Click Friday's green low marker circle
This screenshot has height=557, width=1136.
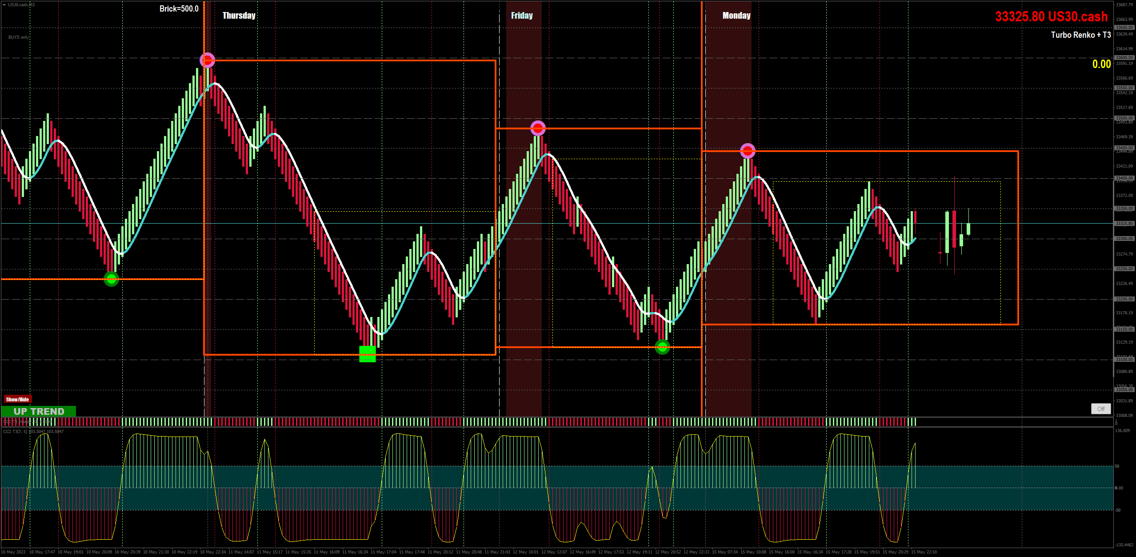[662, 347]
